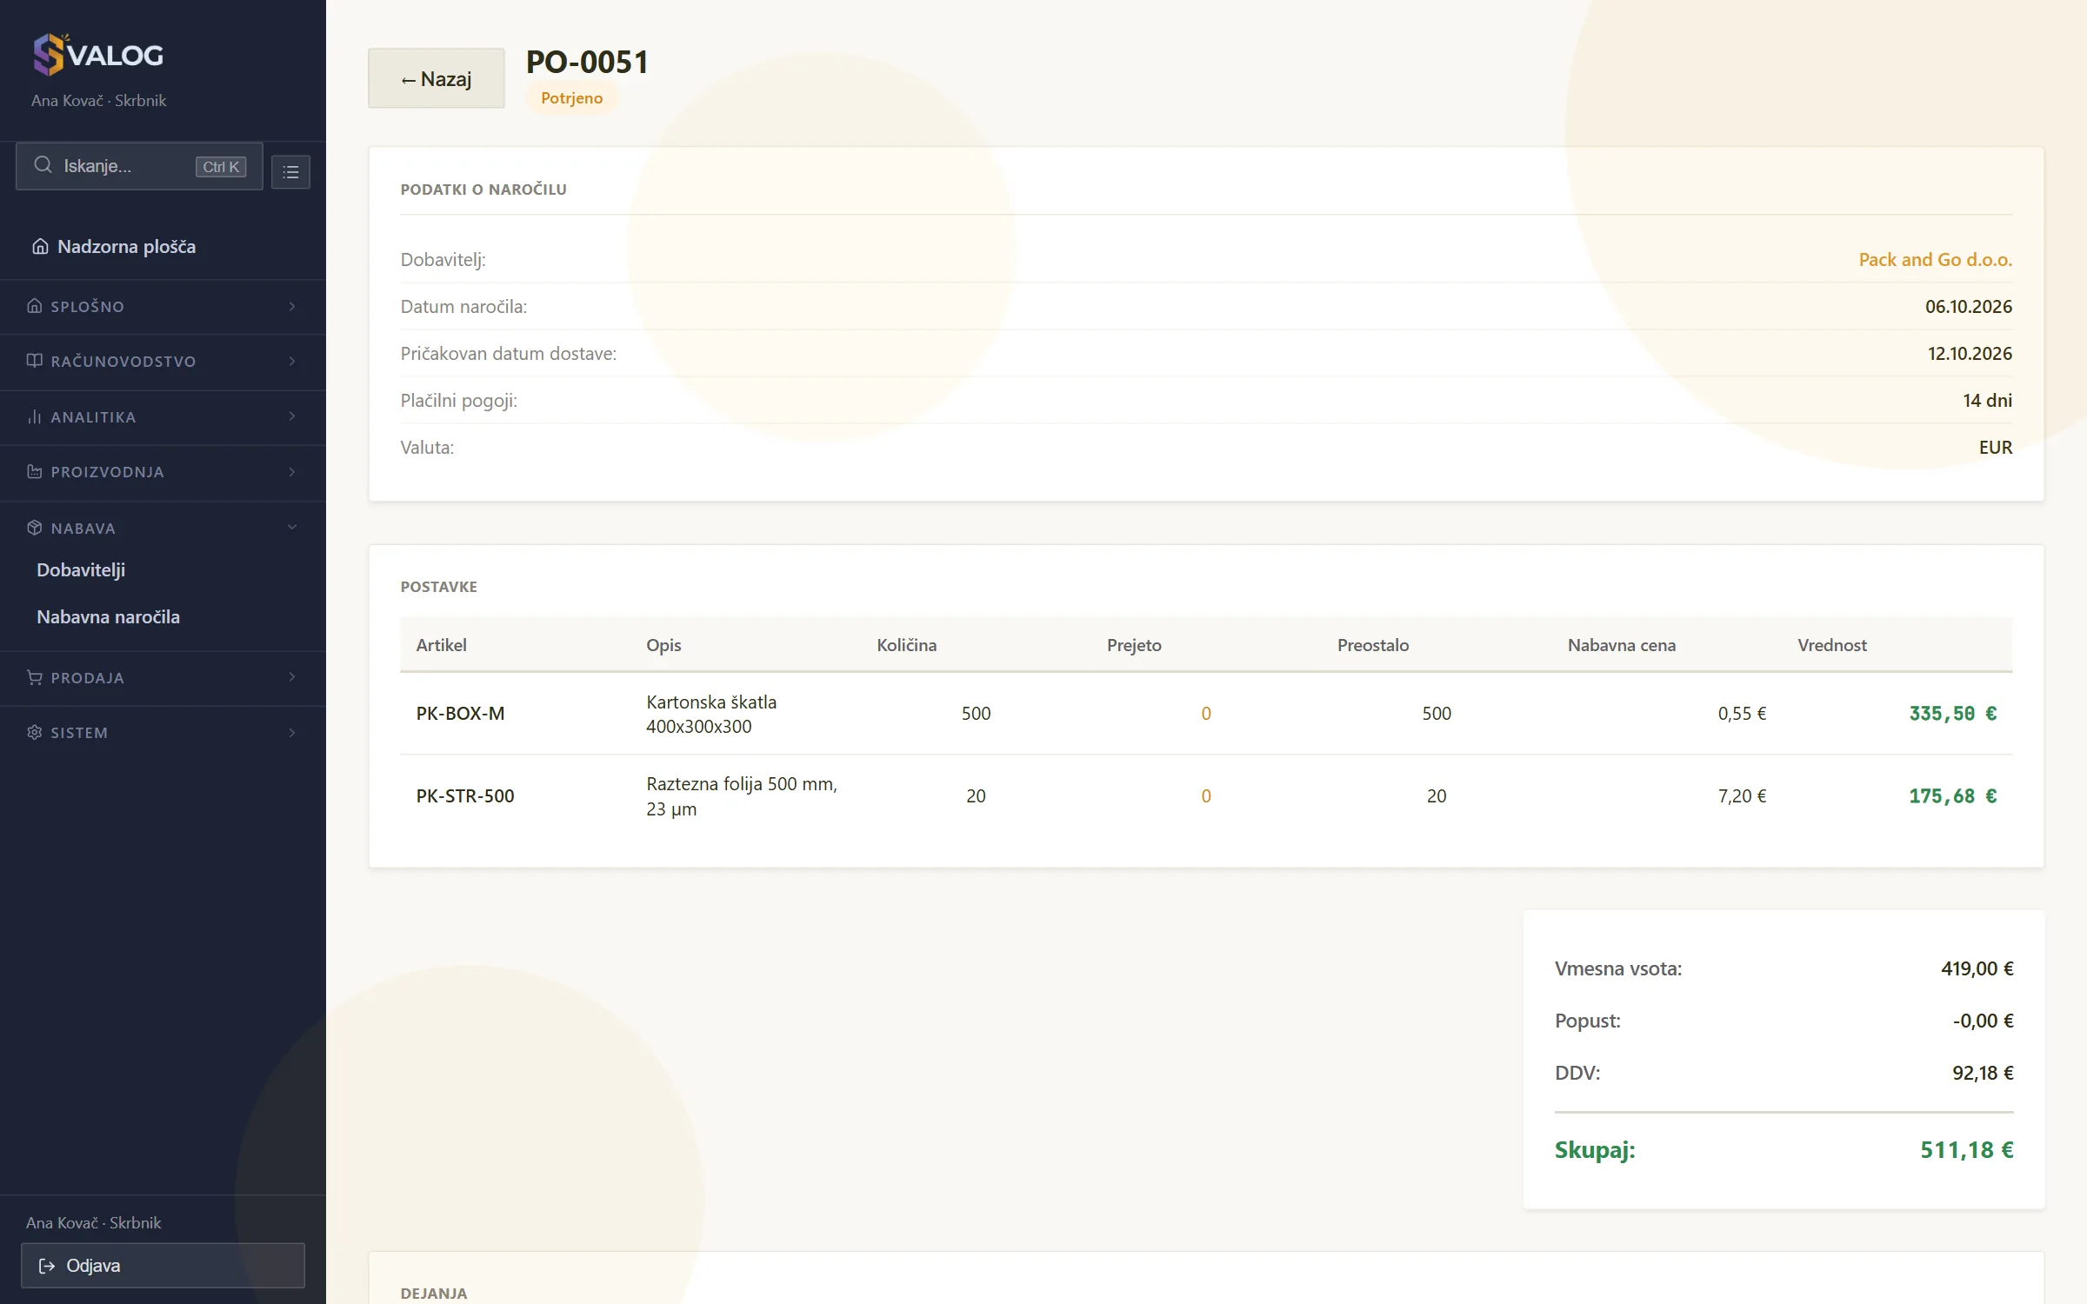The image size is (2087, 1304).
Task: Click the Analitika bar chart icon
Action: pyautogui.click(x=35, y=416)
